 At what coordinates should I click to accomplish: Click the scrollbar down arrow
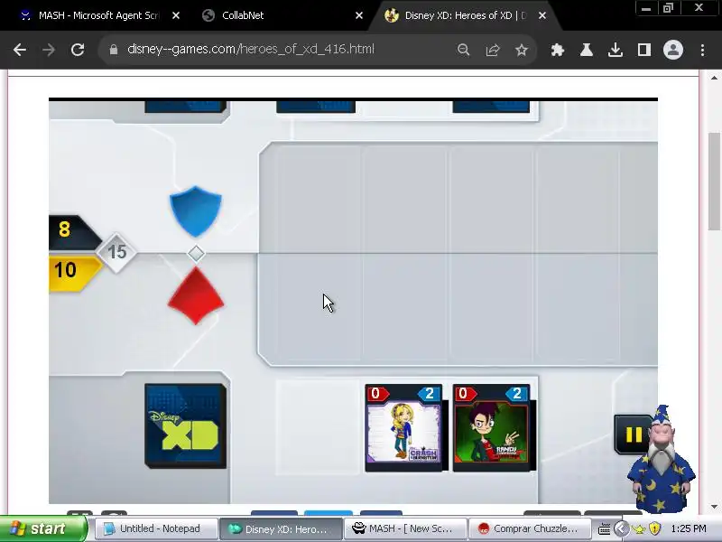[714, 507]
